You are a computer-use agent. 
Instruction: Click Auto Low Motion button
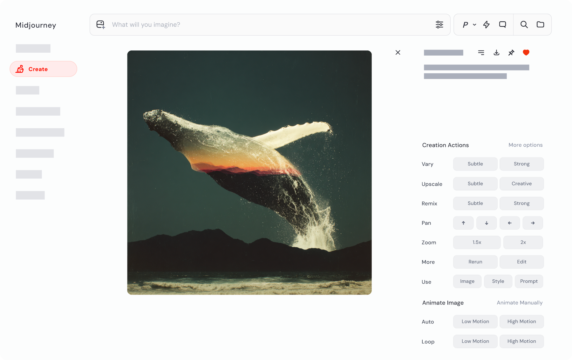click(475, 322)
